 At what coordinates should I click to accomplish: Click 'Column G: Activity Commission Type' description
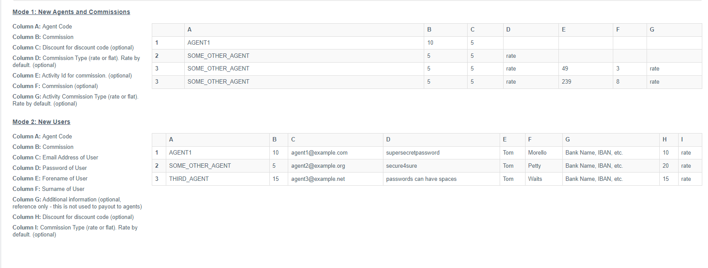pos(75,100)
